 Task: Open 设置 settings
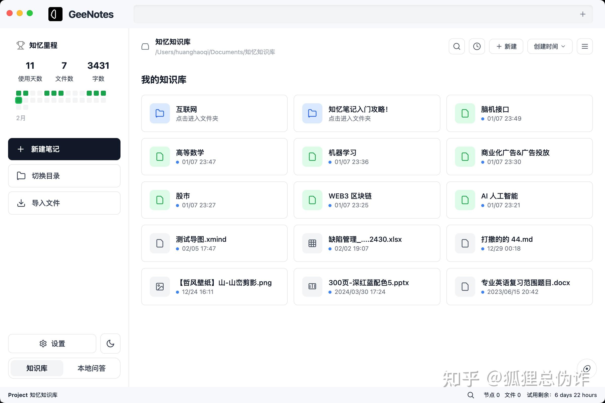[x=52, y=344]
